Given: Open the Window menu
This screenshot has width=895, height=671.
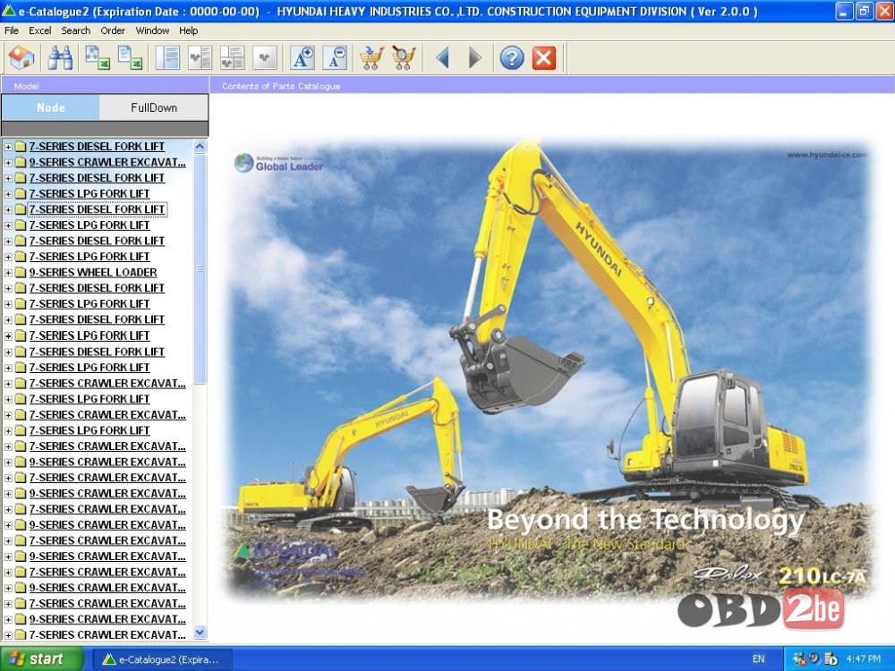Looking at the screenshot, I should [152, 30].
